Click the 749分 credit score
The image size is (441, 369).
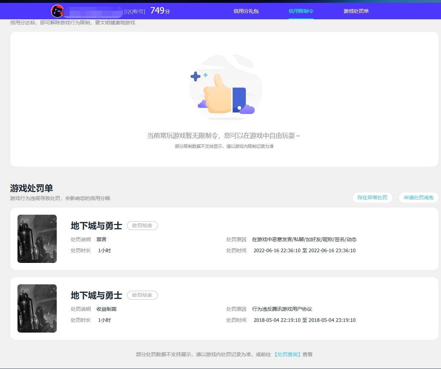click(x=160, y=11)
